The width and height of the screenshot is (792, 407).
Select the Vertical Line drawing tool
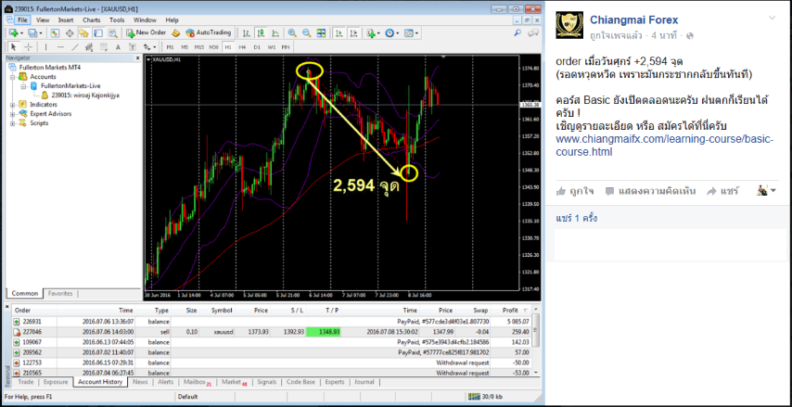point(46,47)
